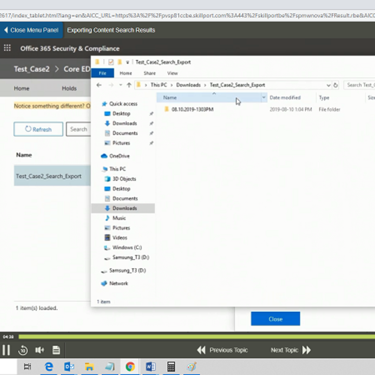Viewport: 375px width, 375px height.
Task: Open Microsoft Word from the taskbar
Action: (150, 367)
